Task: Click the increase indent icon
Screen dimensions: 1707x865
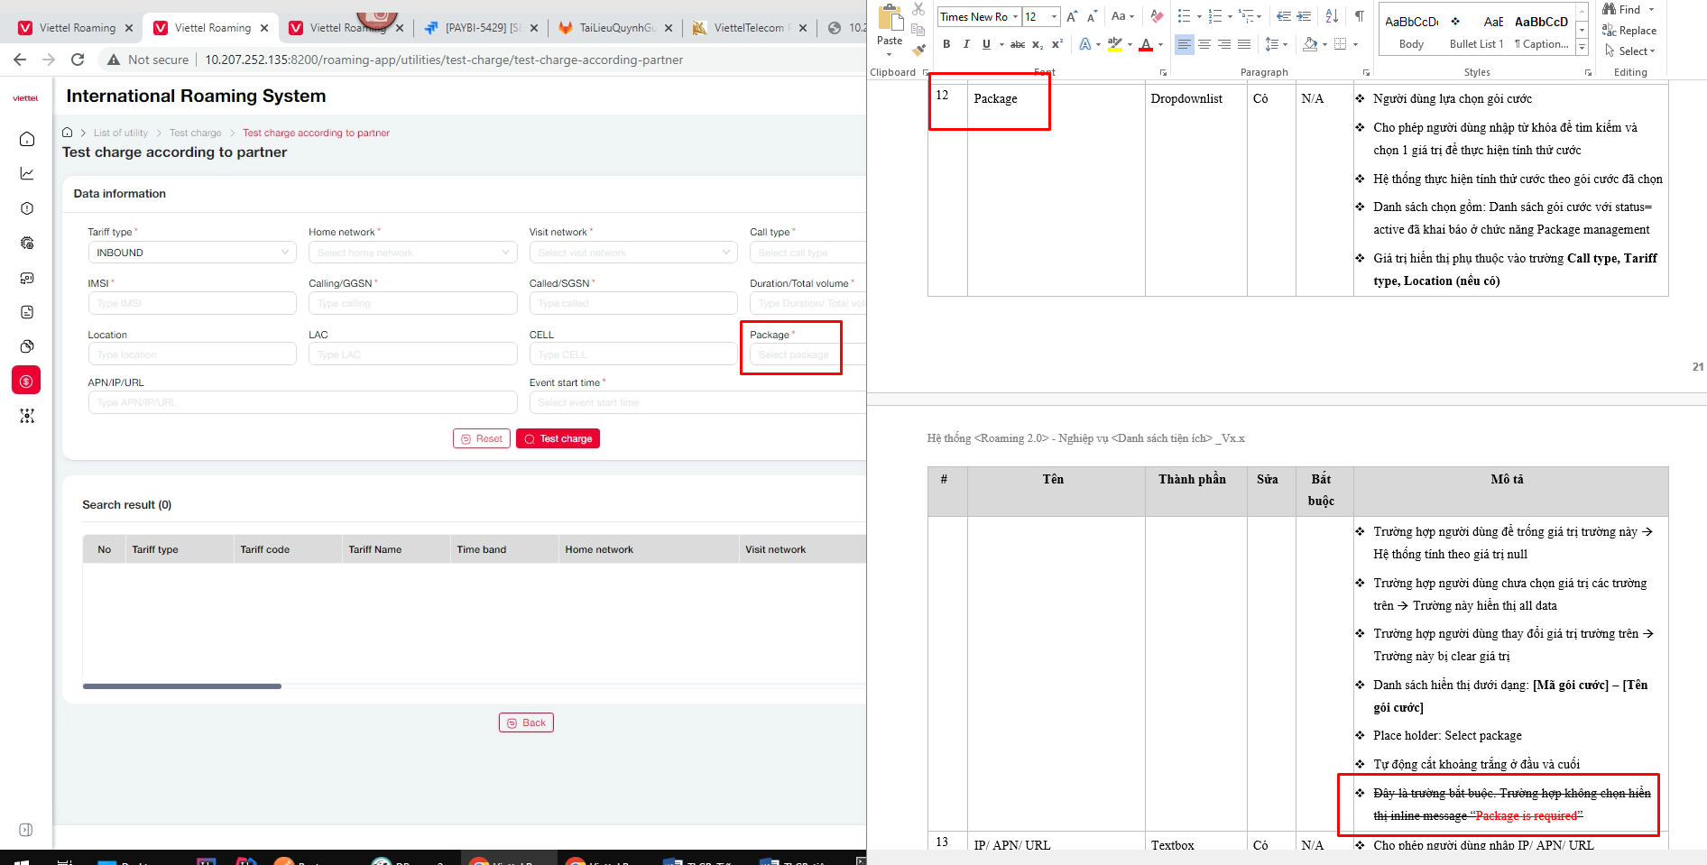Action: point(1304,16)
